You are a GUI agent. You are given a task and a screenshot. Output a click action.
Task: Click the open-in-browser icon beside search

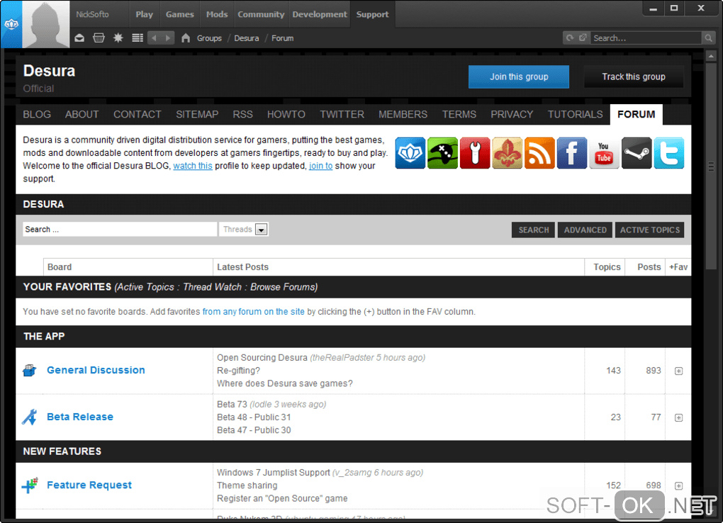(583, 38)
